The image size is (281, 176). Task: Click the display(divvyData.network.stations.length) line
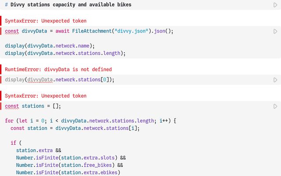[x=65, y=53]
